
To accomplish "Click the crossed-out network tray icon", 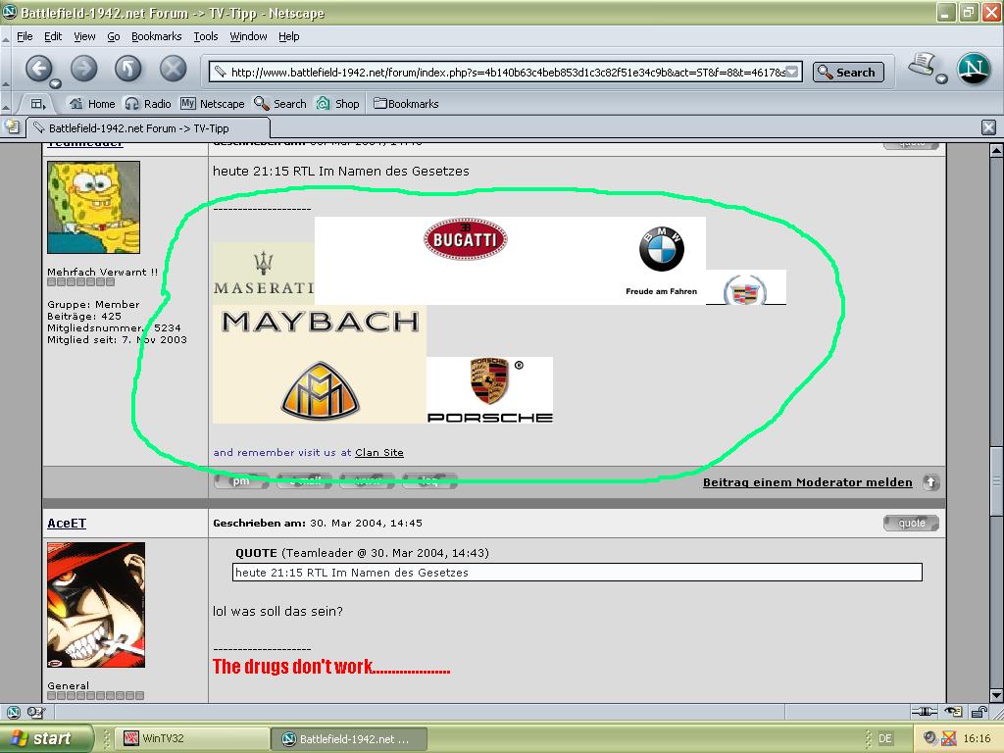I will pyautogui.click(x=948, y=738).
